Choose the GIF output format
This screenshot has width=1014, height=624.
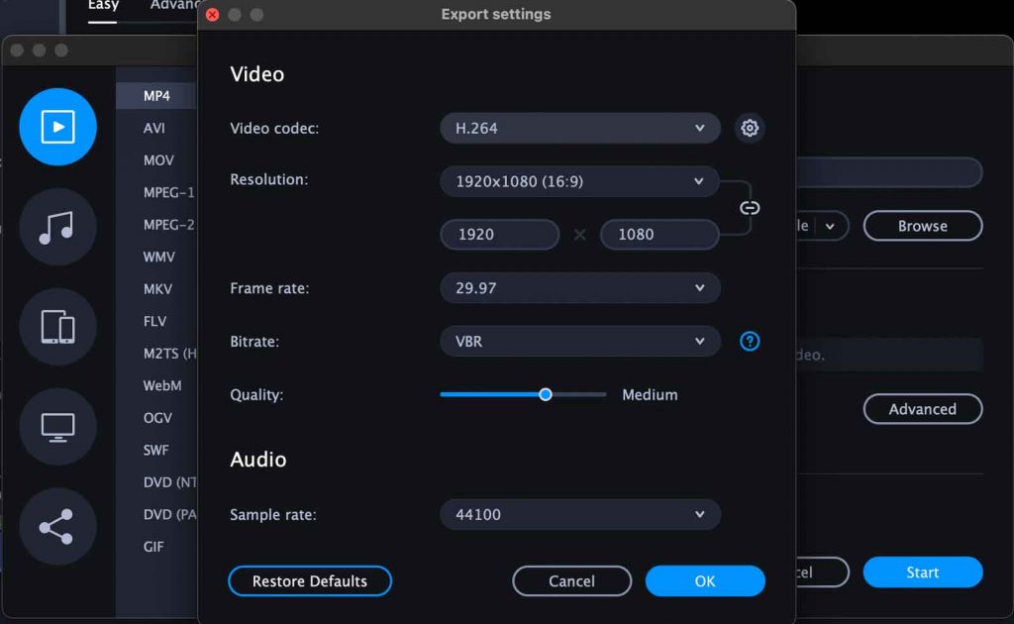(156, 546)
